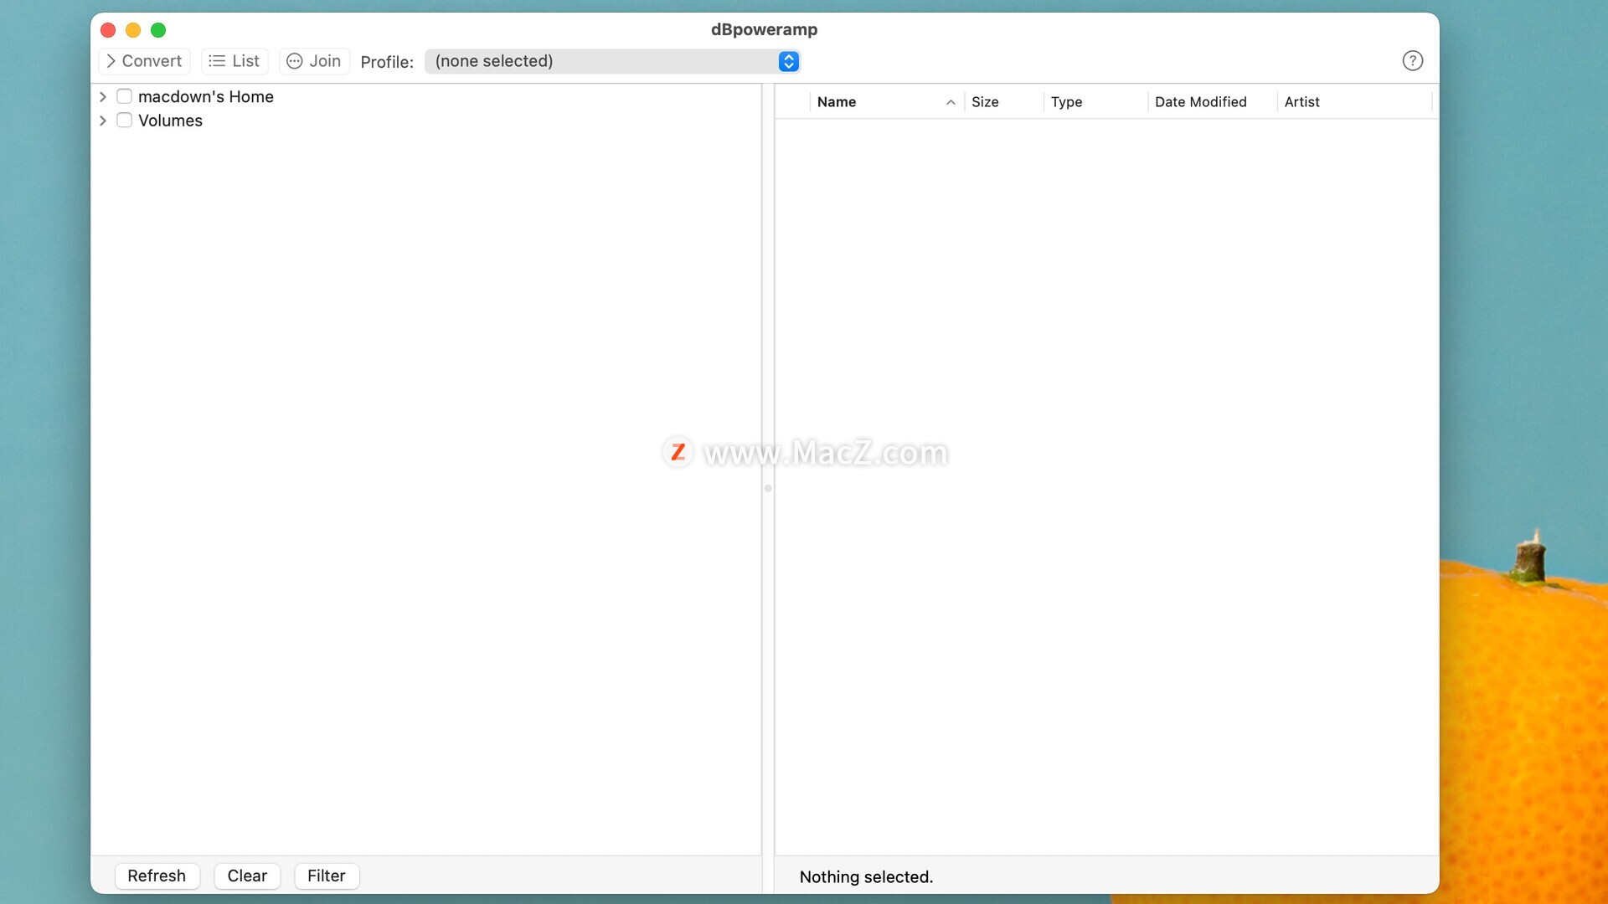Sort the file list by Name column

click(x=886, y=102)
